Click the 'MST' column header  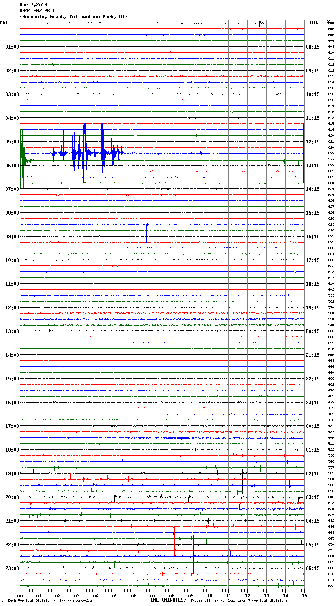pyautogui.click(x=4, y=23)
